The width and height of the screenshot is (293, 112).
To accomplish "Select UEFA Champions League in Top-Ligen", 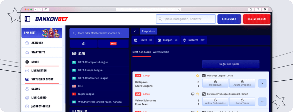I will pos(93,62).
